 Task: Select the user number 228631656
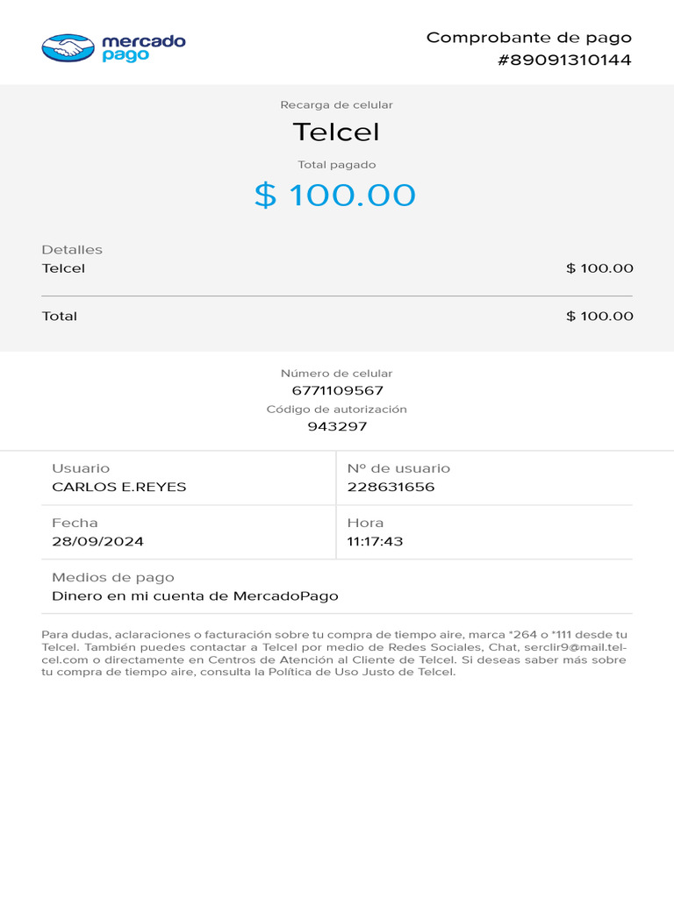[x=391, y=487]
